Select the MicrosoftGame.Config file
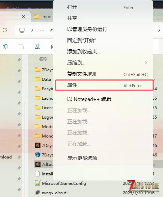 (x=64, y=183)
